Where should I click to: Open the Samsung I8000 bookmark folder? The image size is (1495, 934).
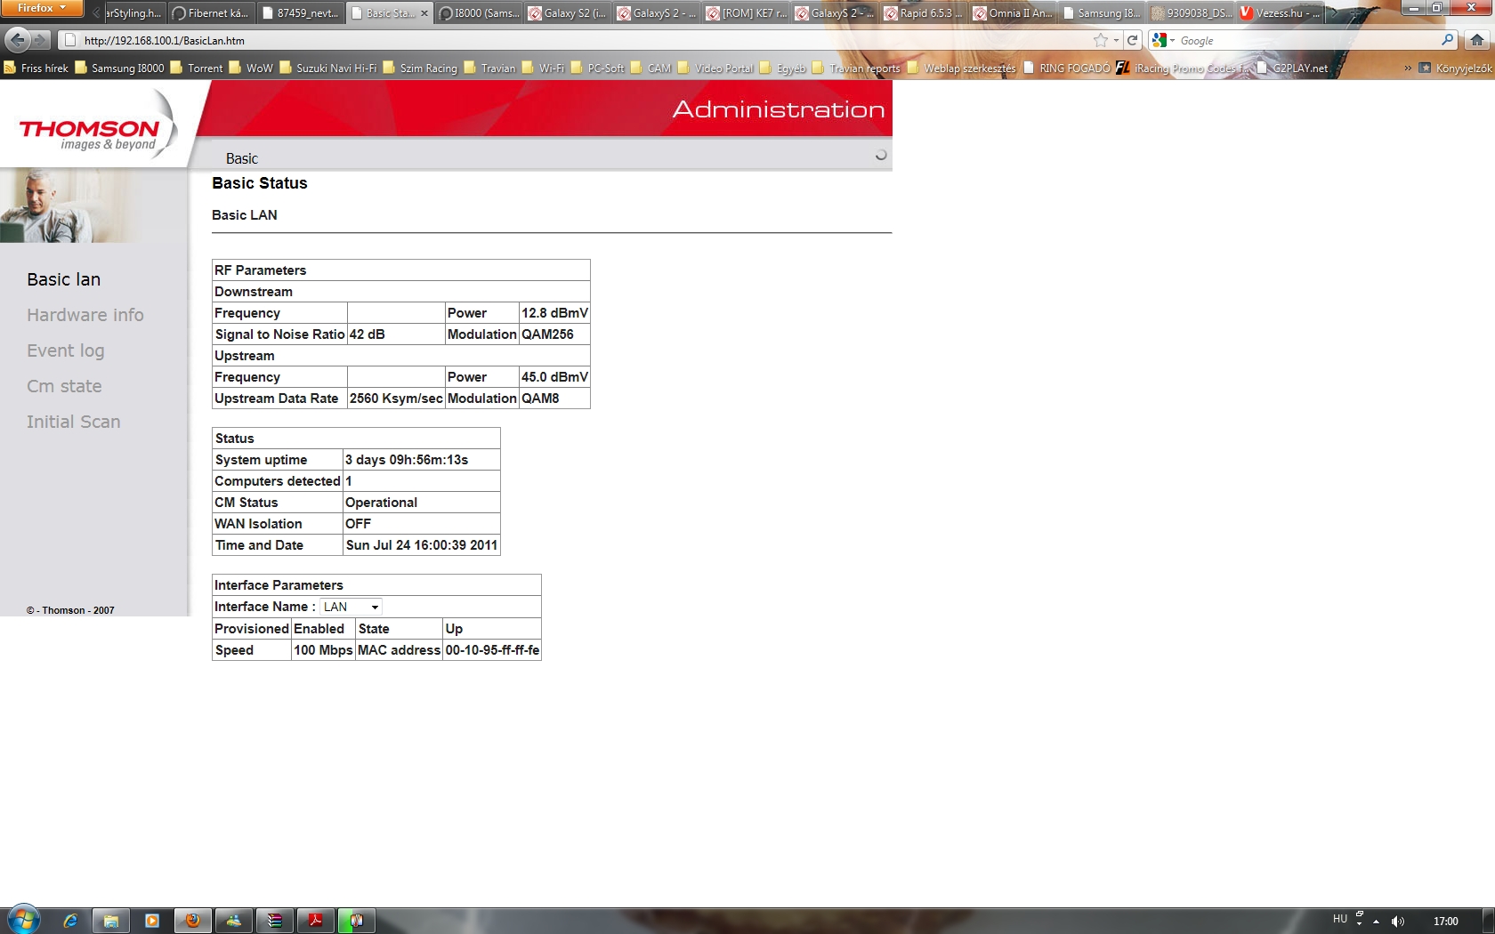(119, 68)
